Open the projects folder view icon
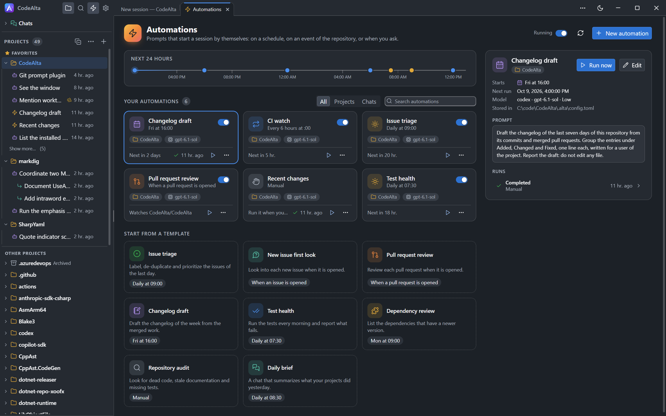Screen dimensions: 666x416 68,8
